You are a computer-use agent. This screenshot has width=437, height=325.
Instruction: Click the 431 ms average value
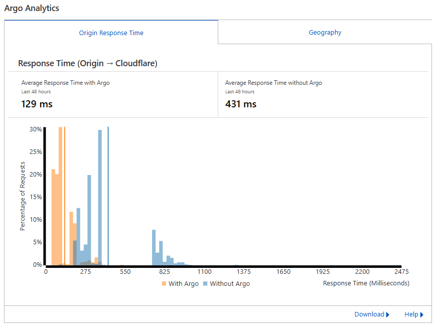tap(241, 104)
